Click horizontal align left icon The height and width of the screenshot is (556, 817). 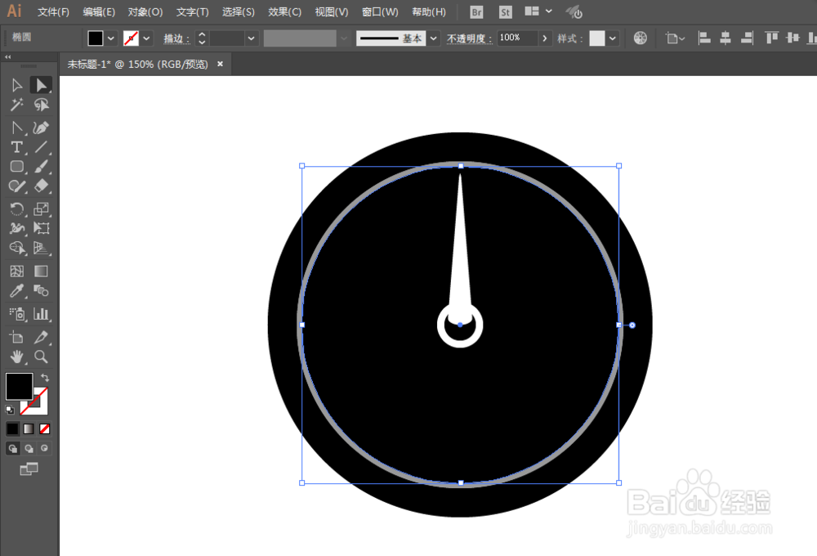[704, 38]
